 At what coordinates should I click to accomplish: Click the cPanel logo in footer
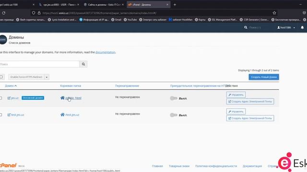click(x=8, y=165)
